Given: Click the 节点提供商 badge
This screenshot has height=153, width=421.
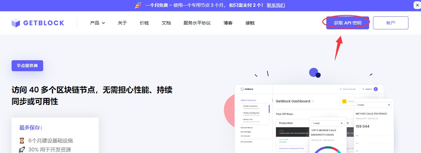Looking at the screenshot, I should (27, 66).
